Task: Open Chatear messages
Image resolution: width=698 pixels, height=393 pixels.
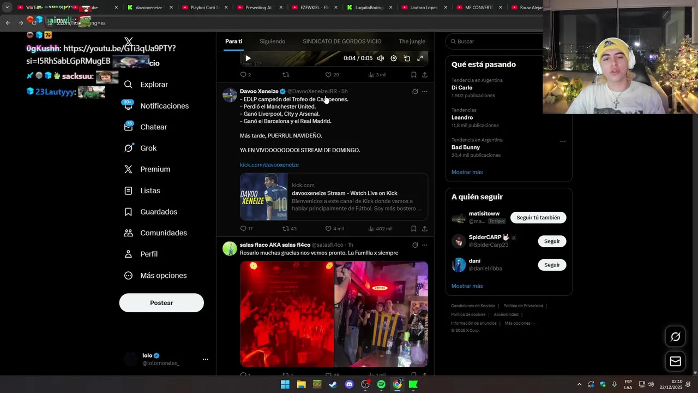Action: 146,127
